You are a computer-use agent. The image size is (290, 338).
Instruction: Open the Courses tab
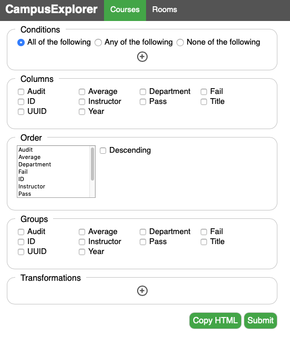(x=125, y=9)
